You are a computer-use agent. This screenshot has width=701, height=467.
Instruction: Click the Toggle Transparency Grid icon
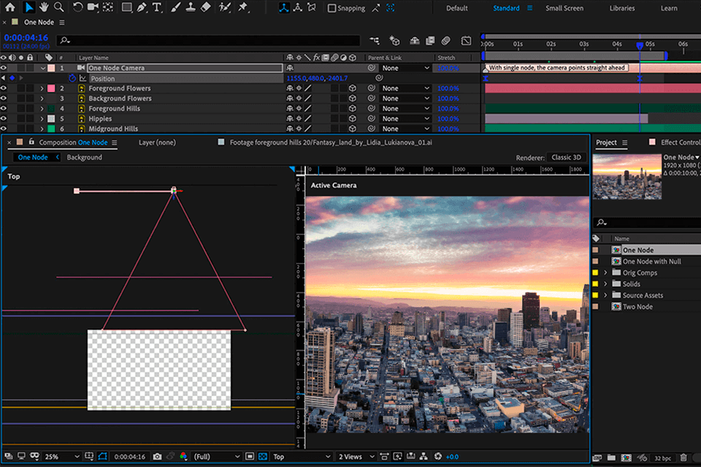[x=263, y=456]
